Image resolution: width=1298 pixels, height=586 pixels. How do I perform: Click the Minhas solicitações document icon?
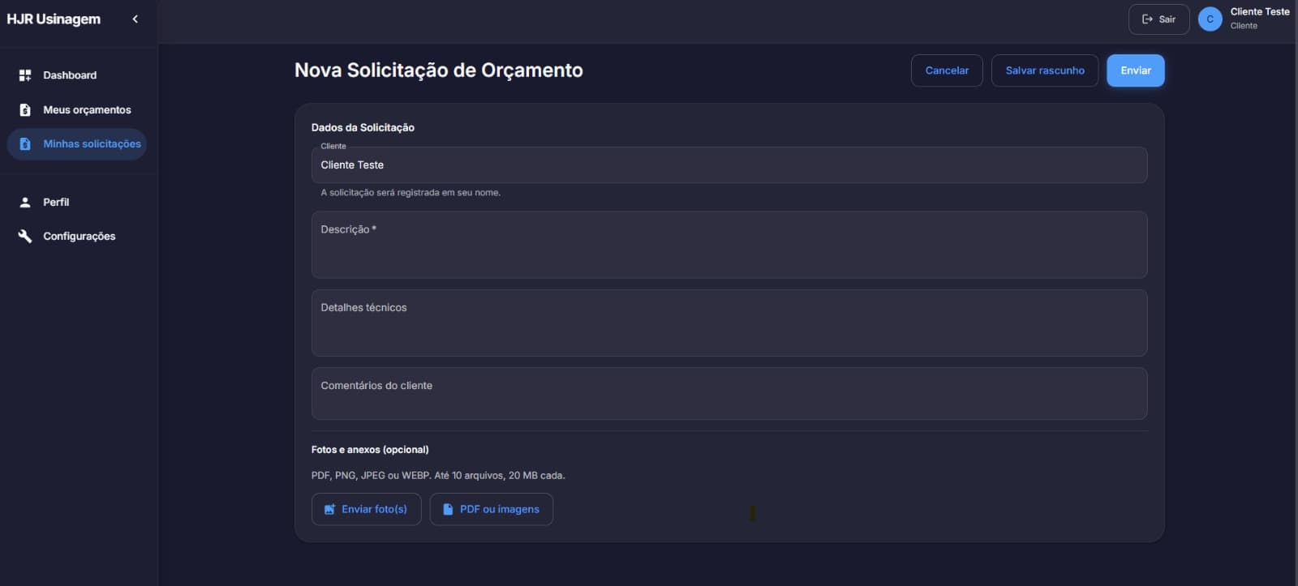click(x=25, y=144)
